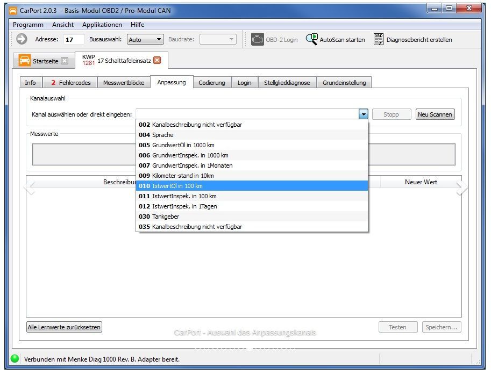Click the OBD-2 Login engine icon
491x375 pixels.
[x=258, y=39]
